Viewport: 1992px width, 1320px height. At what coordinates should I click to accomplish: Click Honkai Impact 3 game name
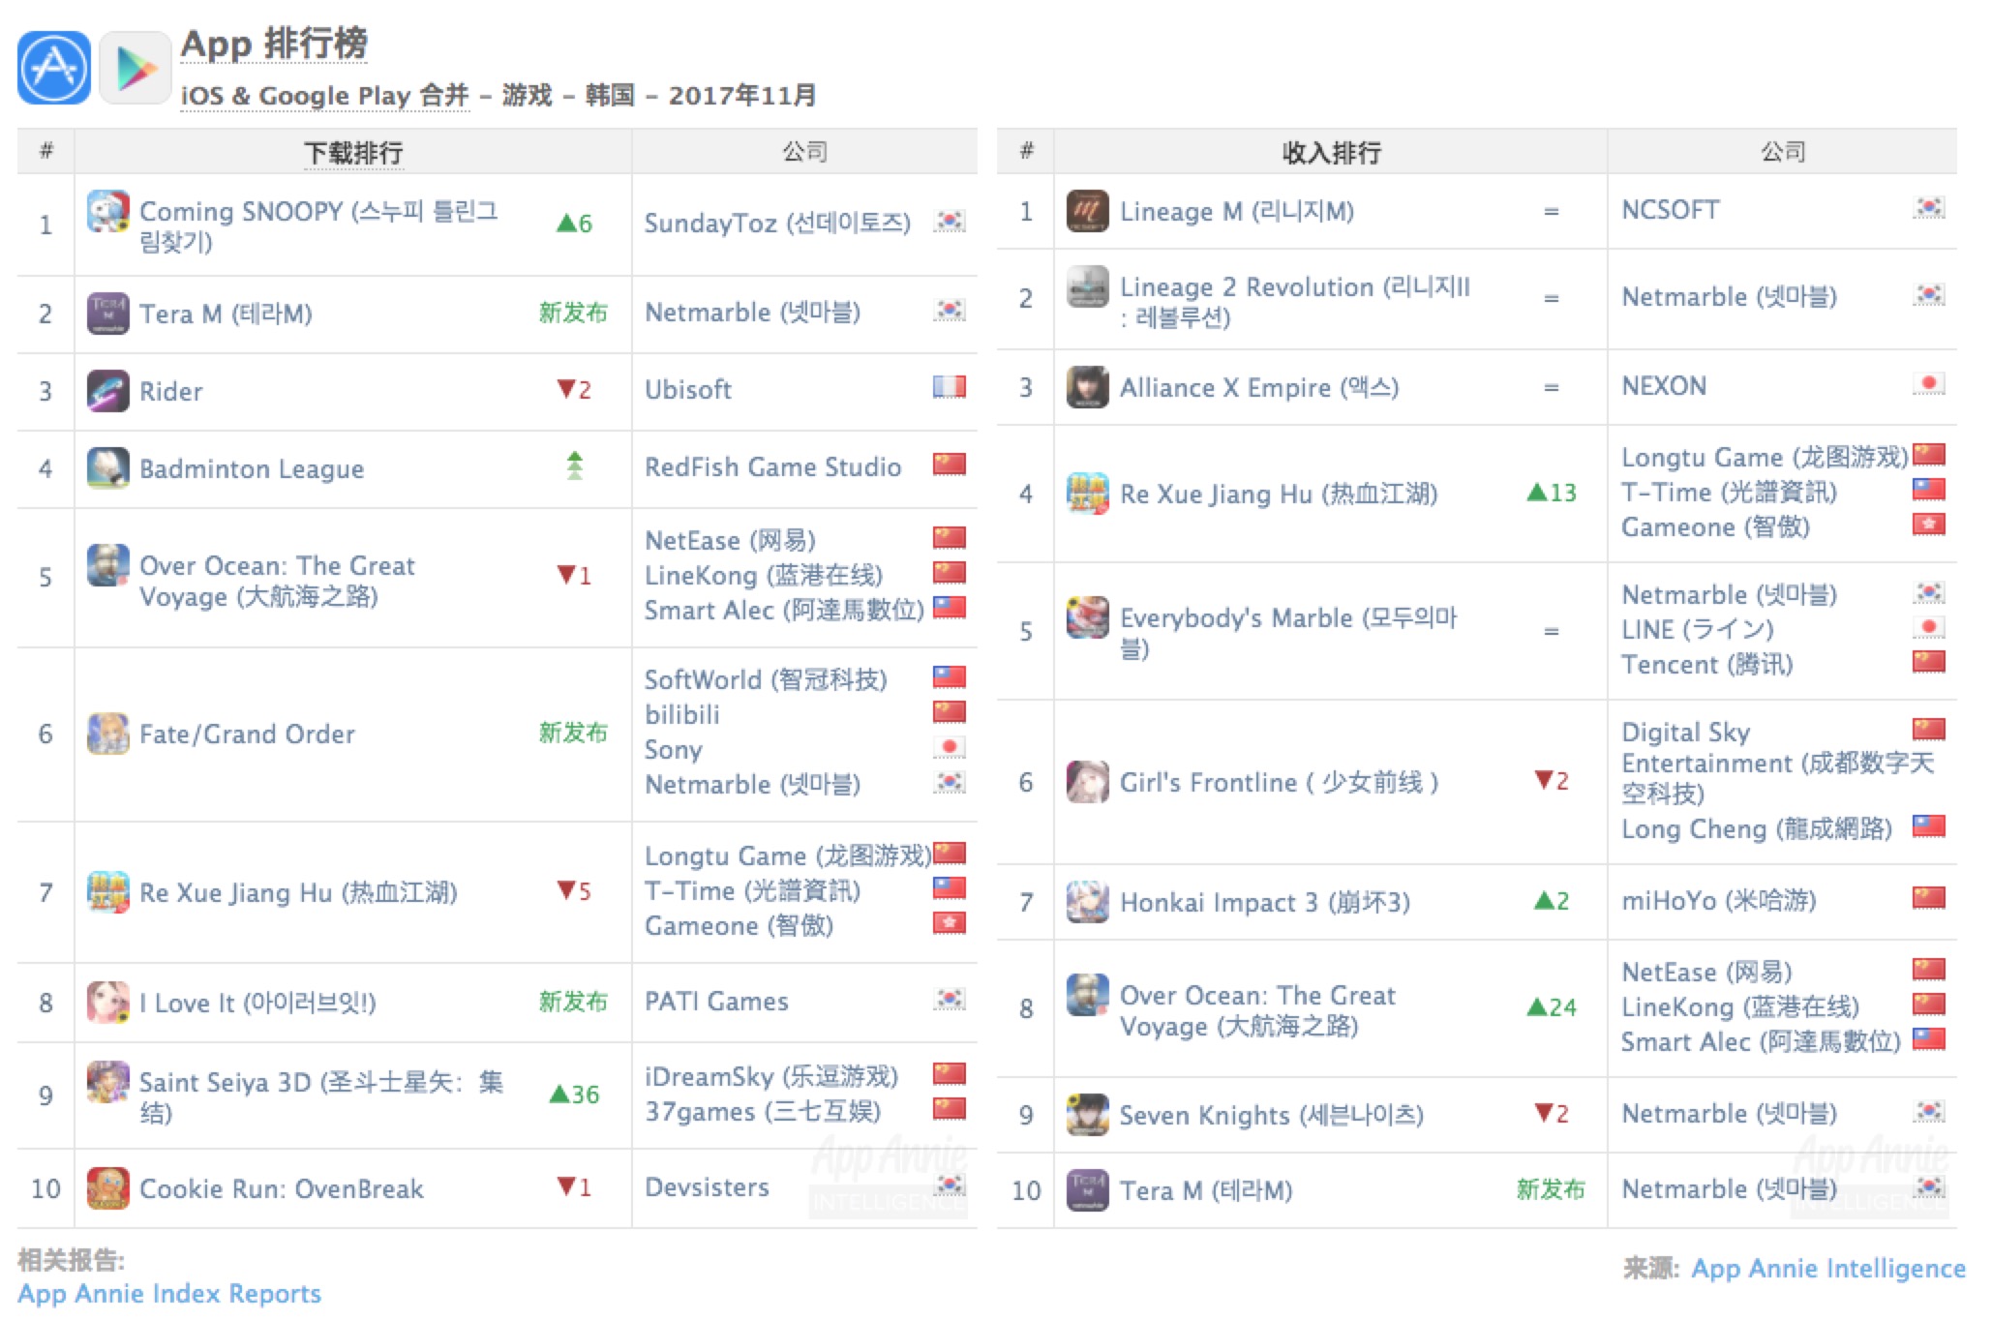tap(1265, 903)
